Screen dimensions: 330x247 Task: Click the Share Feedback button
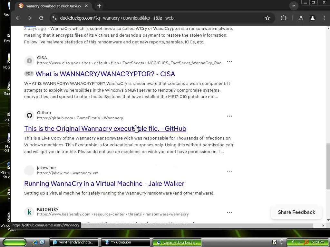[296, 212]
